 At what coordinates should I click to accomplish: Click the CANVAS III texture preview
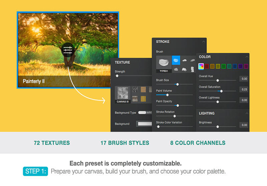[123, 95]
